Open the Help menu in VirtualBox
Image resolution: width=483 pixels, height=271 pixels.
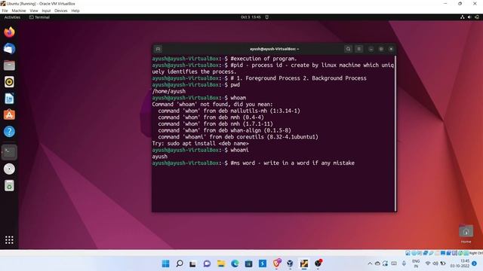(x=75, y=11)
